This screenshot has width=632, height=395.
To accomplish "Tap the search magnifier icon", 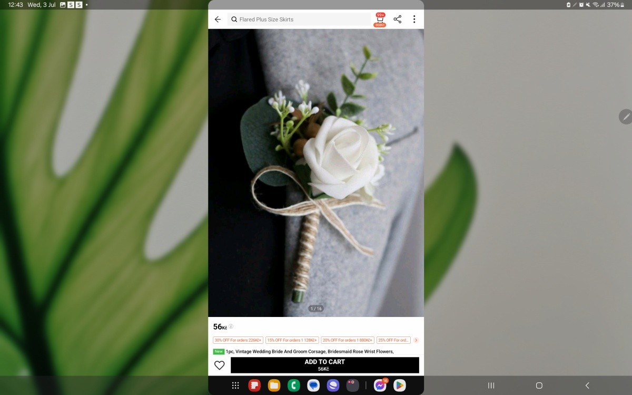I will [x=234, y=20].
